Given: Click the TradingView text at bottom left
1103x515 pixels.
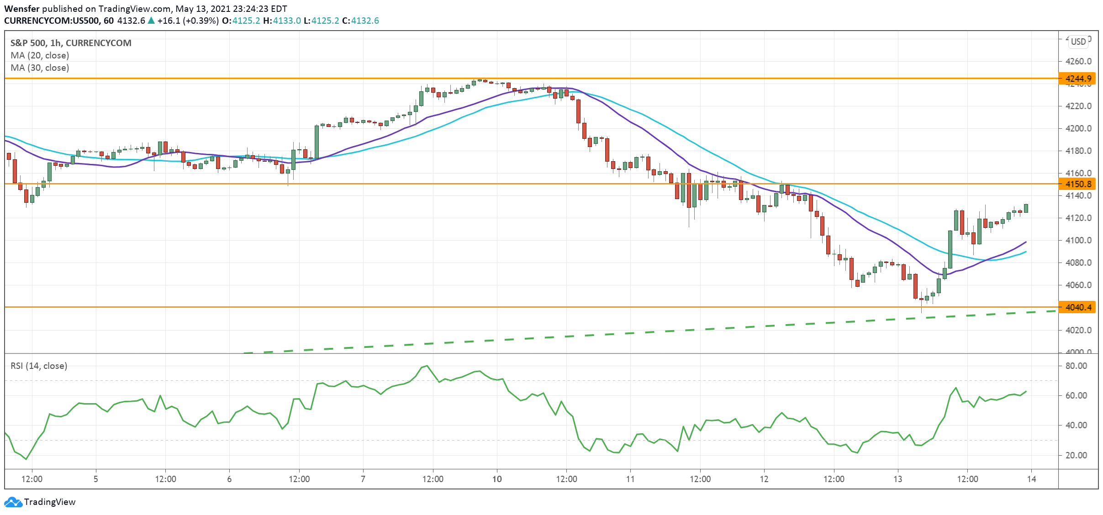Looking at the screenshot, I should click(49, 502).
